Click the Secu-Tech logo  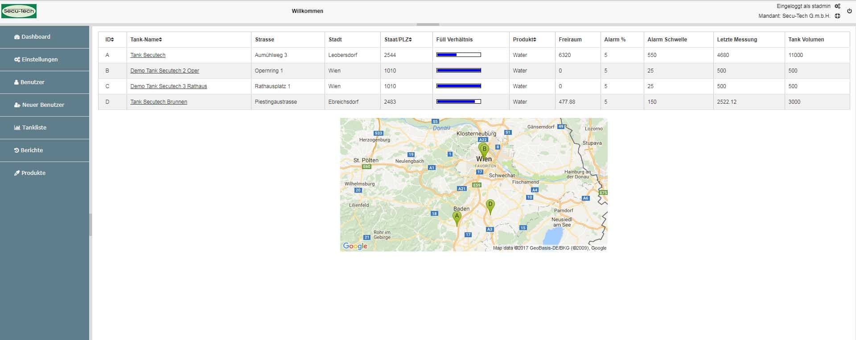pyautogui.click(x=19, y=11)
